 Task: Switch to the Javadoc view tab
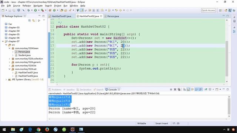click(69, 89)
